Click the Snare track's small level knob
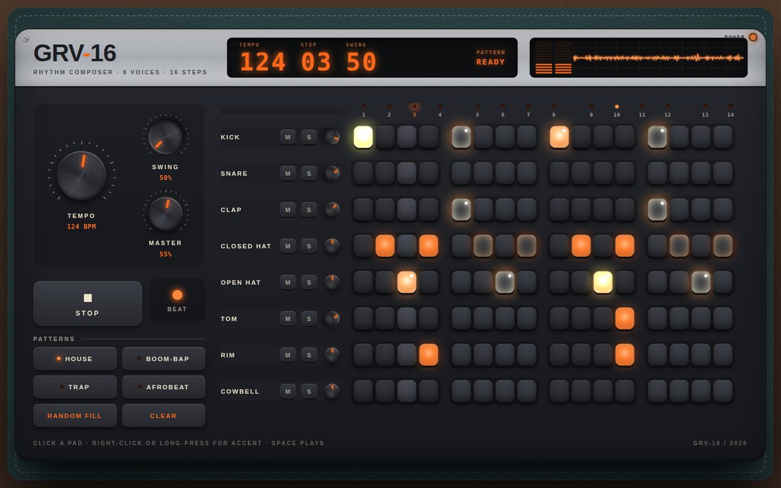The width and height of the screenshot is (781, 488). point(333,173)
